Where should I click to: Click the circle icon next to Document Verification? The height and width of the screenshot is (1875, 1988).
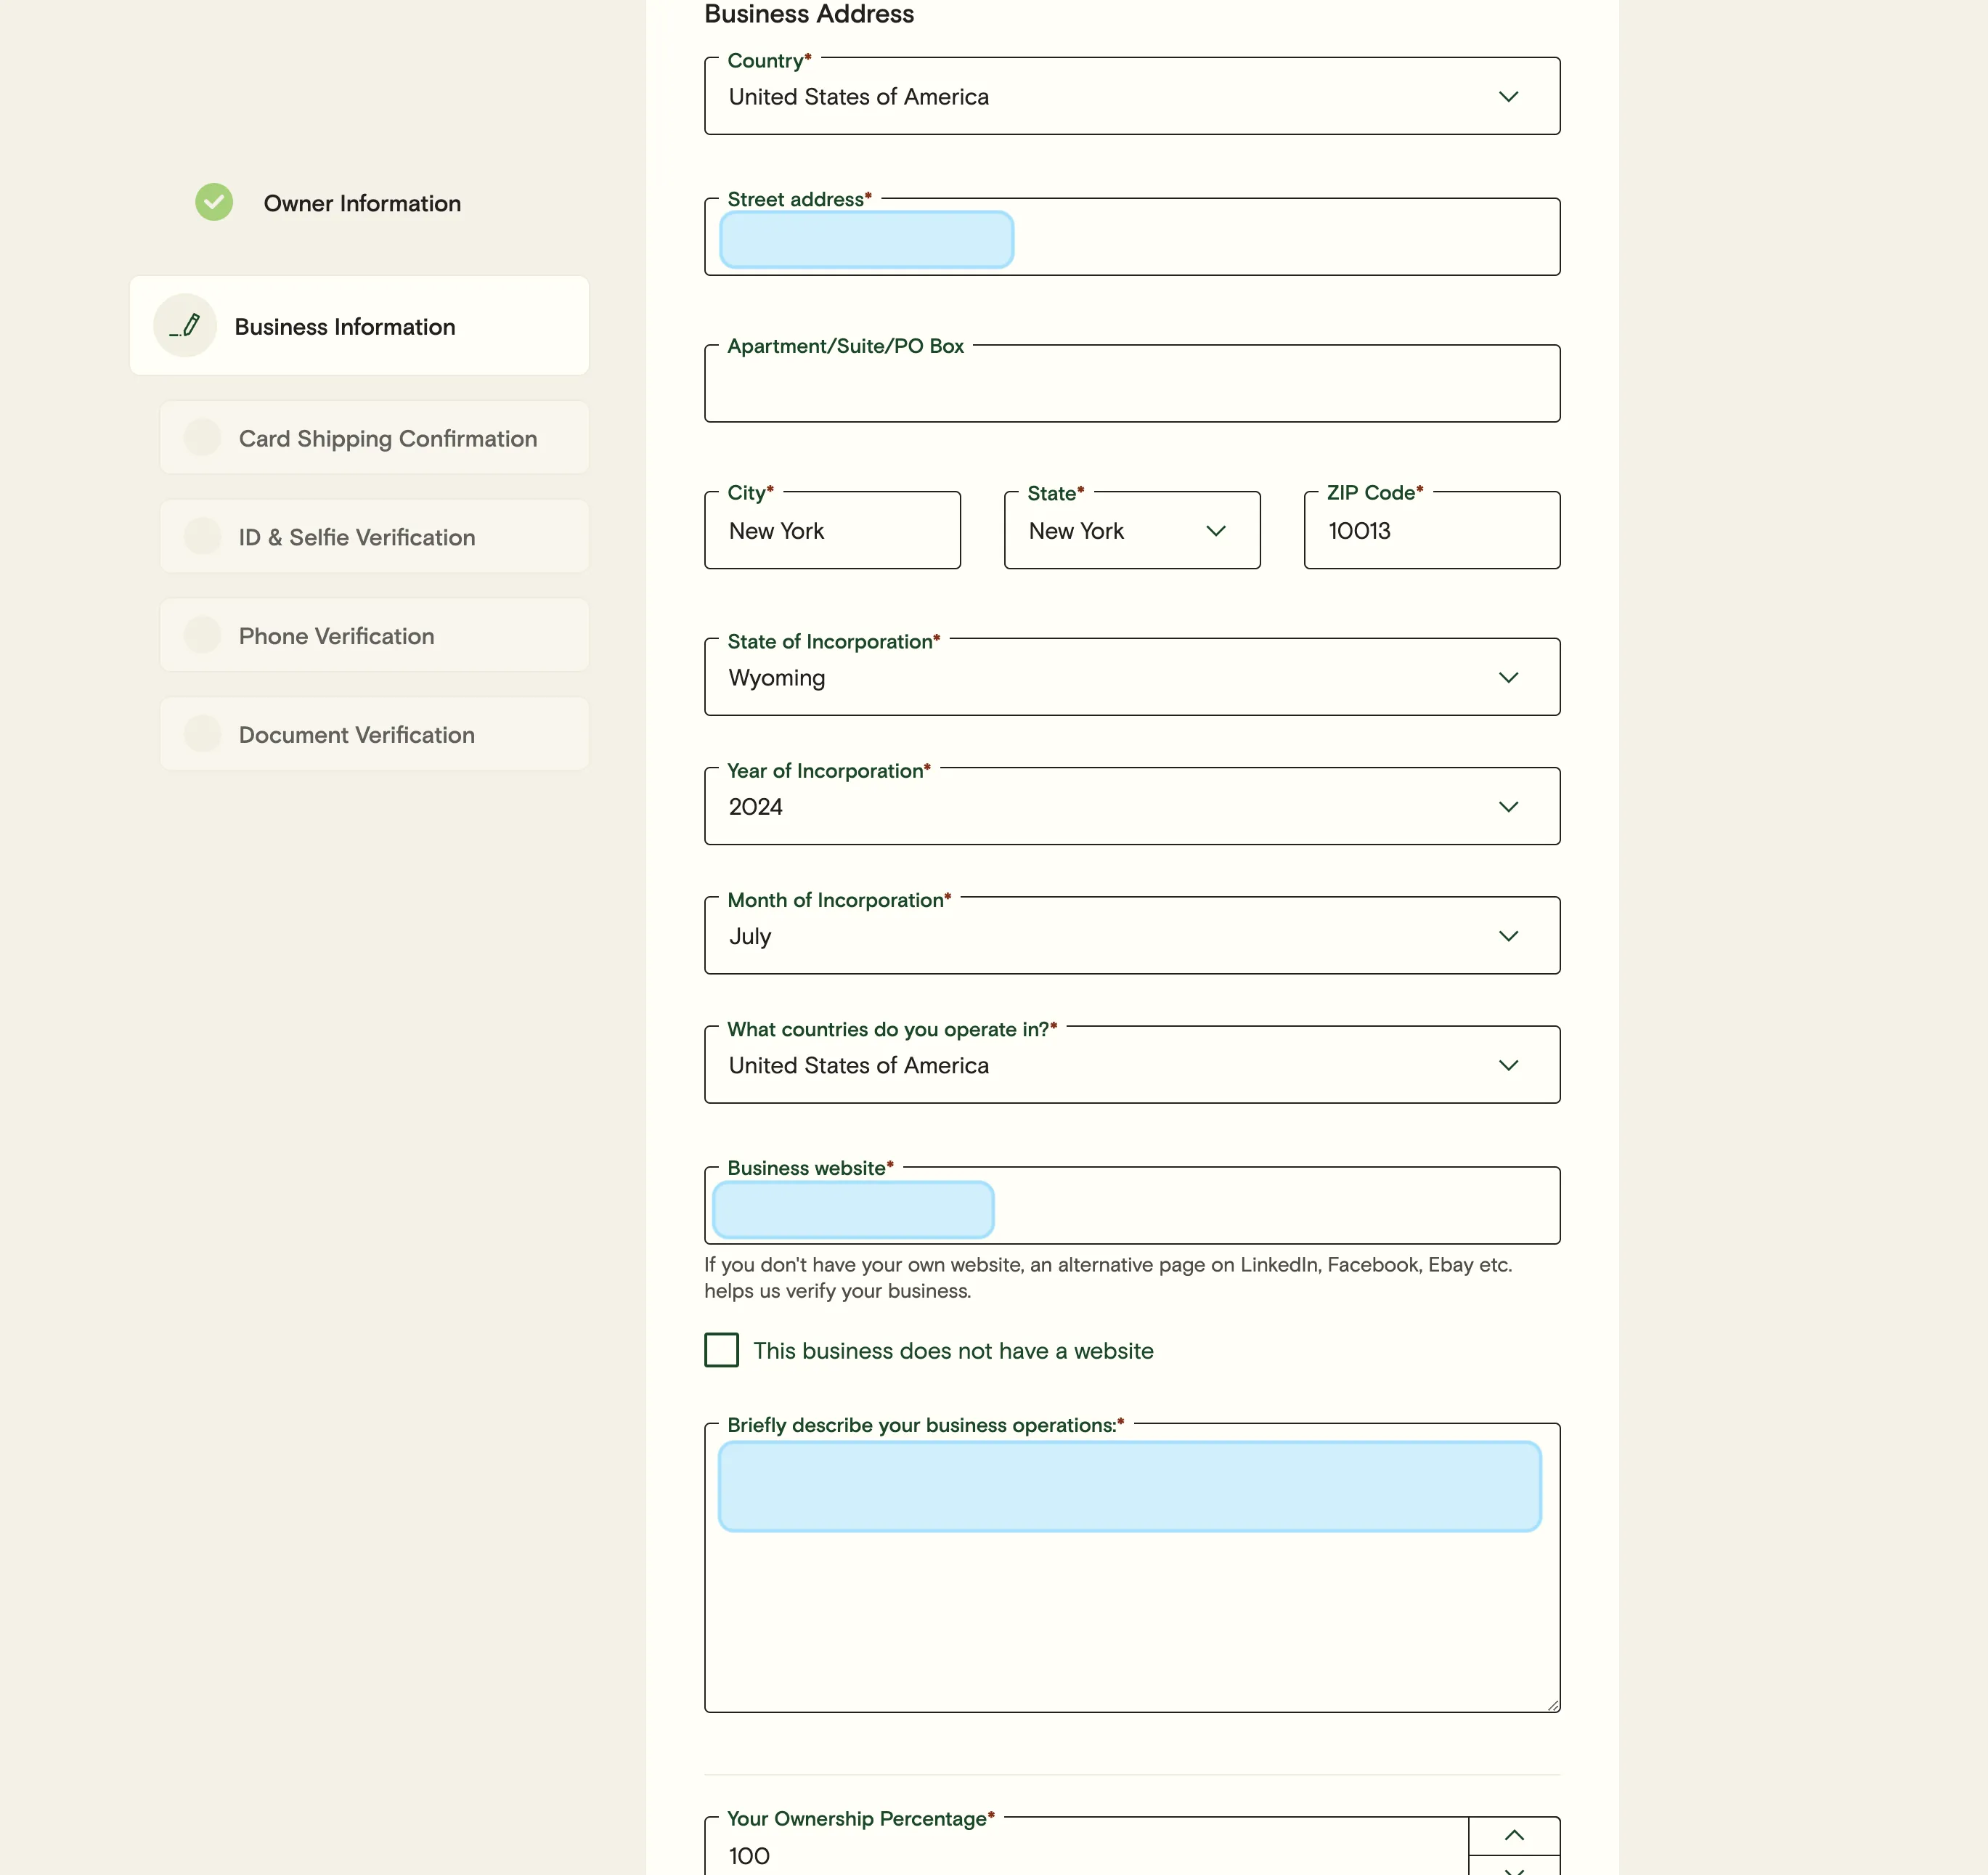click(x=203, y=733)
